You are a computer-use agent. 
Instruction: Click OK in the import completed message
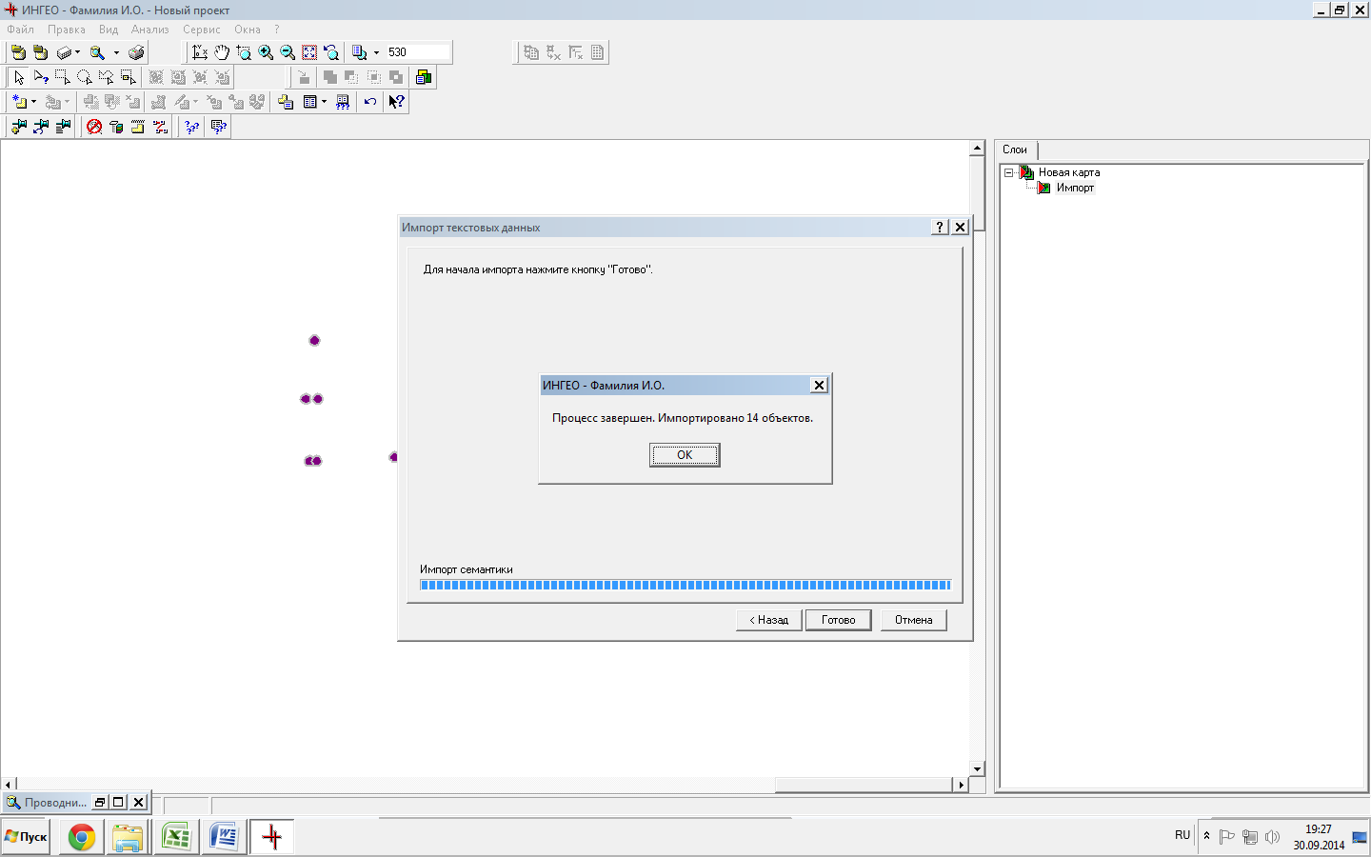click(685, 455)
